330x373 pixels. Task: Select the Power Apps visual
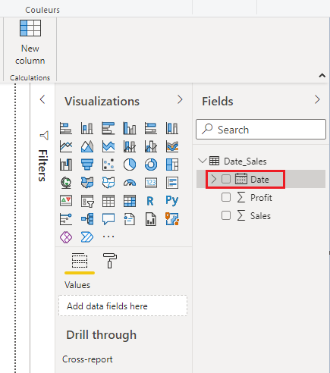(66, 237)
